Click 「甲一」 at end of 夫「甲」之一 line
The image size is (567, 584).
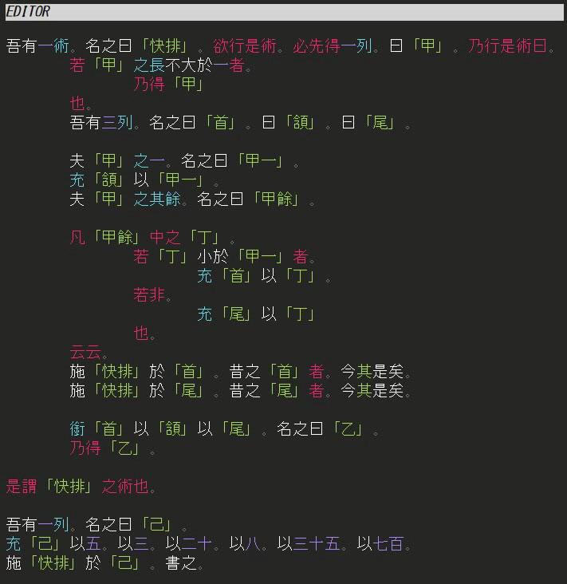point(269,162)
